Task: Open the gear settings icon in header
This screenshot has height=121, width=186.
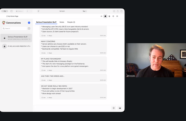Action: [113, 16]
